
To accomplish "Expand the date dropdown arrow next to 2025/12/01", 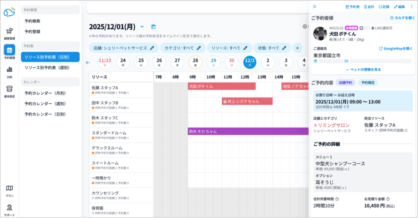I will click(142, 27).
